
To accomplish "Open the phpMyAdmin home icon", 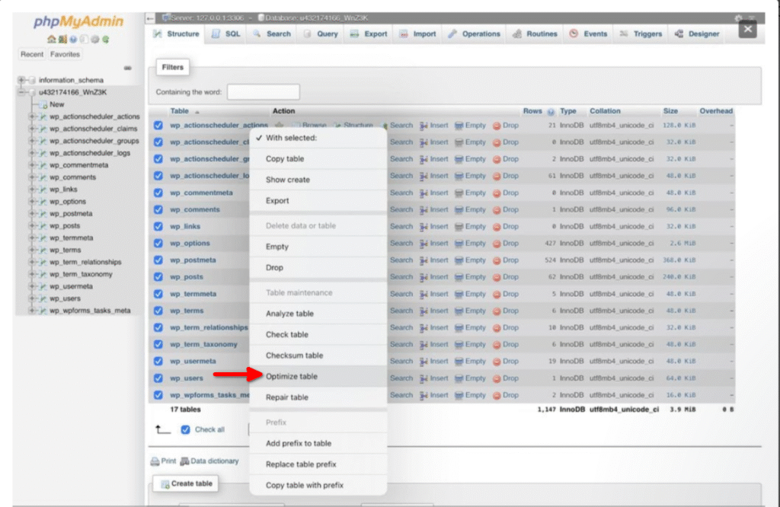I will point(51,39).
